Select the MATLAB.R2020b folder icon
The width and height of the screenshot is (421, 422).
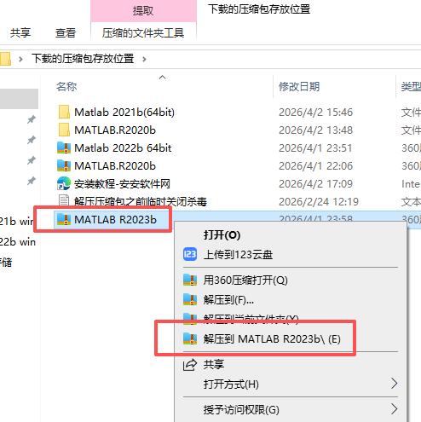64,130
